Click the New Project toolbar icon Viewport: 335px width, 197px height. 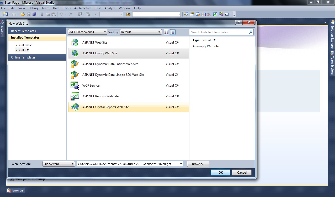(x=5, y=14)
